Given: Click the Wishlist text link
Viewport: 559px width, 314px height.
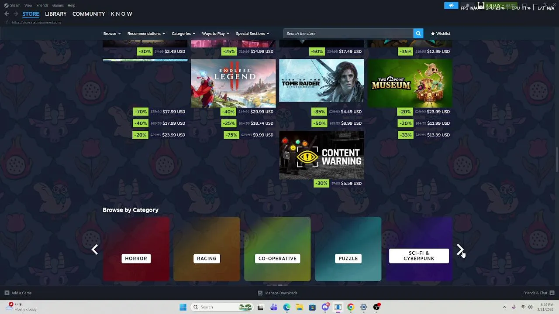Looking at the screenshot, I should [443, 34].
